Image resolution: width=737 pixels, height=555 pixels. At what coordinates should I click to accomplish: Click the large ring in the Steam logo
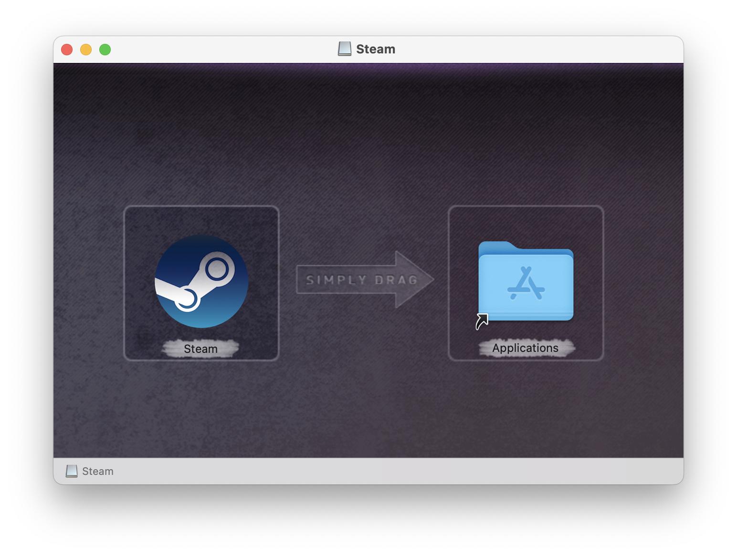pos(217,269)
